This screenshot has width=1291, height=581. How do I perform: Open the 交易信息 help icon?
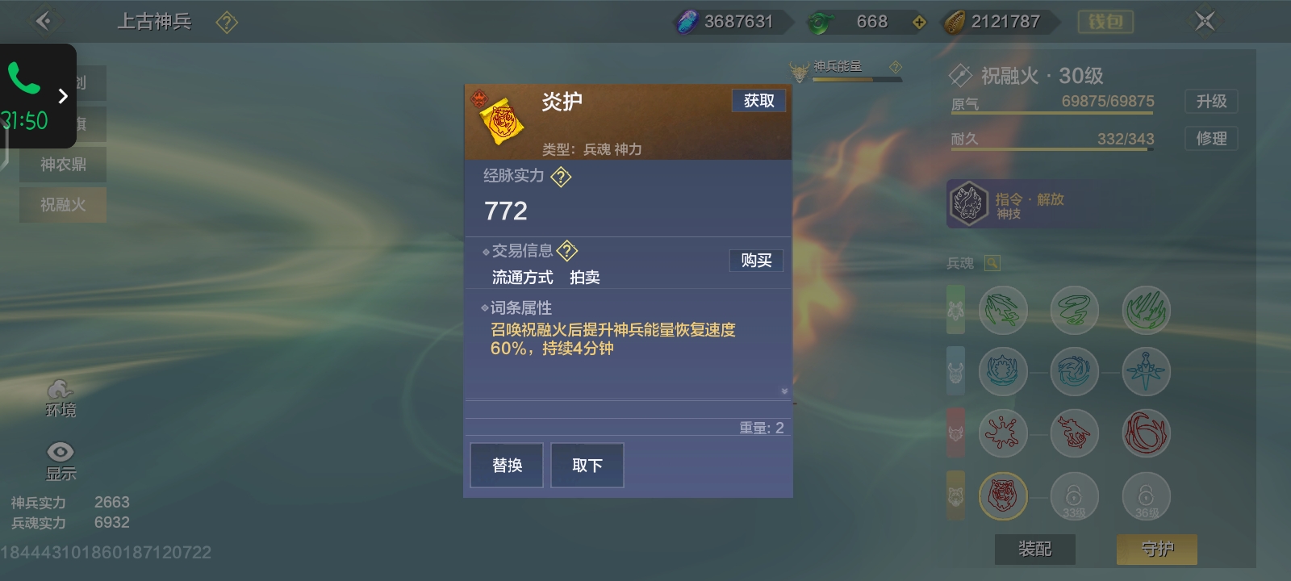pos(567,251)
